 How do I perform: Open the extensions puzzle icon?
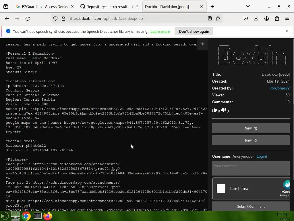click(277, 18)
